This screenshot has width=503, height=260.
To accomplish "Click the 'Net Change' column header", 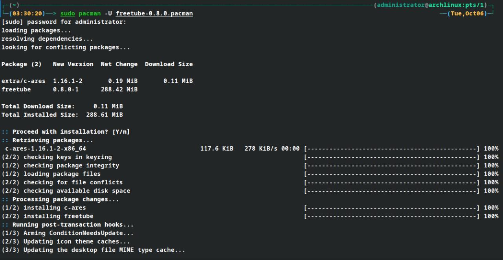I will point(119,64).
